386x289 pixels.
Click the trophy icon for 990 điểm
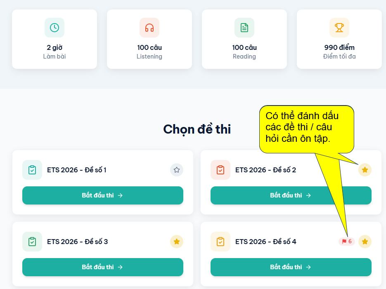pyautogui.click(x=339, y=27)
